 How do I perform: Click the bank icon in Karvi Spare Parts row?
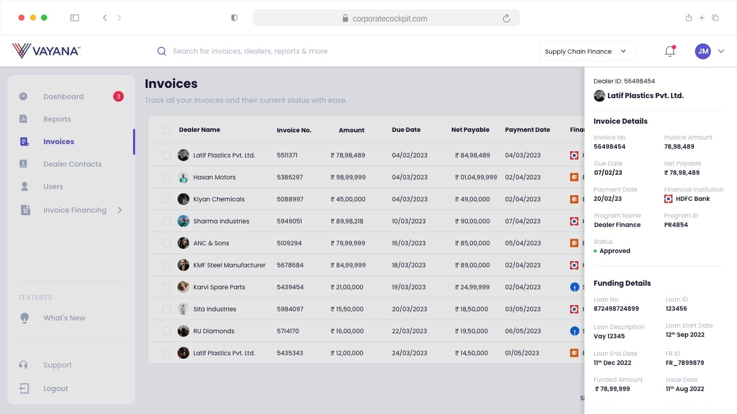tap(574, 287)
